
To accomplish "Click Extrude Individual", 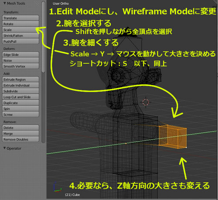I will click(20, 85).
